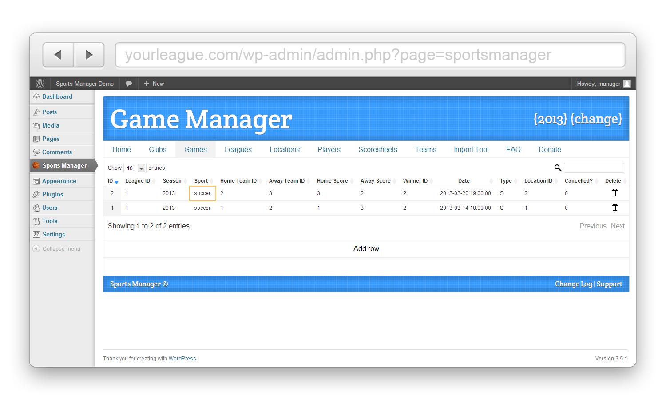
Task: Change the season via (change) link
Action: click(x=596, y=119)
